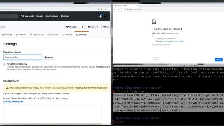Open Explore in GitHub header
Viewport: 224px width, 126px height.
65,16
